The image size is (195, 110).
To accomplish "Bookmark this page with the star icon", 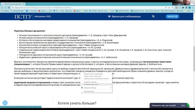I will (172, 8).
